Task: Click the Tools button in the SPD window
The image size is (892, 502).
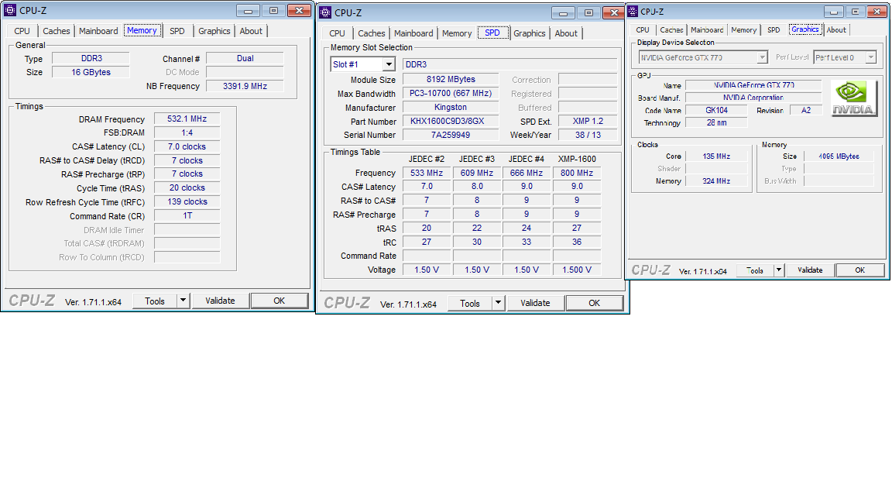Action: click(x=470, y=303)
